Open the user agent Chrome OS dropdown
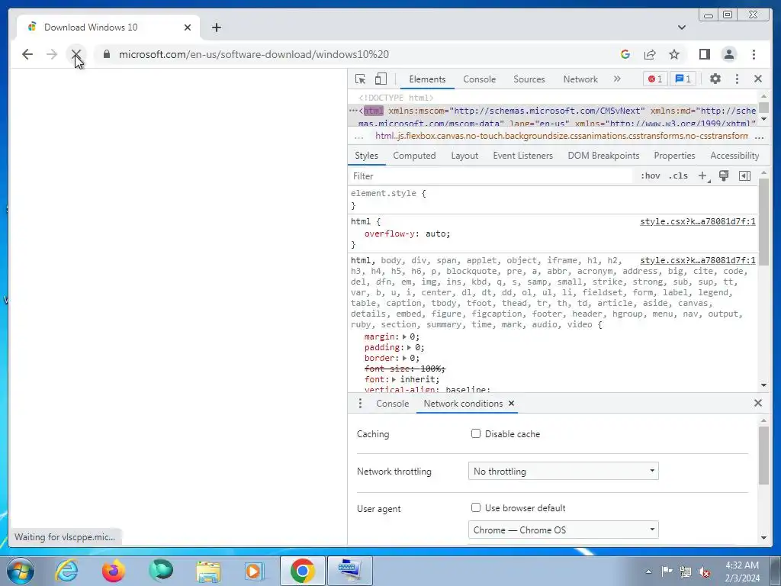Screen dimensions: 781x586 tap(564, 530)
